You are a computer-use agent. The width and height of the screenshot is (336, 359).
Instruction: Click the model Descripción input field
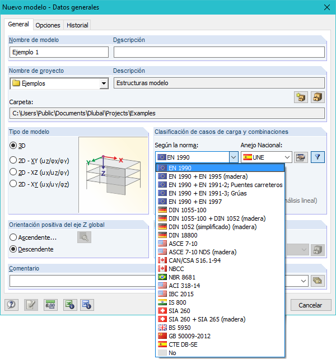(x=219, y=52)
